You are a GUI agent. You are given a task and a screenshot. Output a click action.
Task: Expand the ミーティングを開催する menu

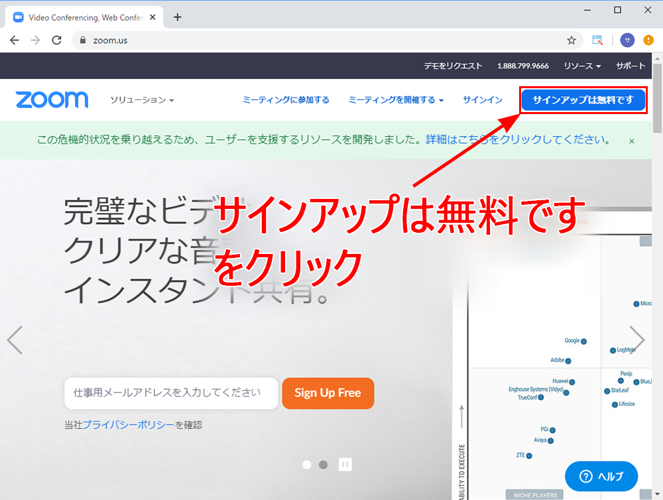(396, 100)
